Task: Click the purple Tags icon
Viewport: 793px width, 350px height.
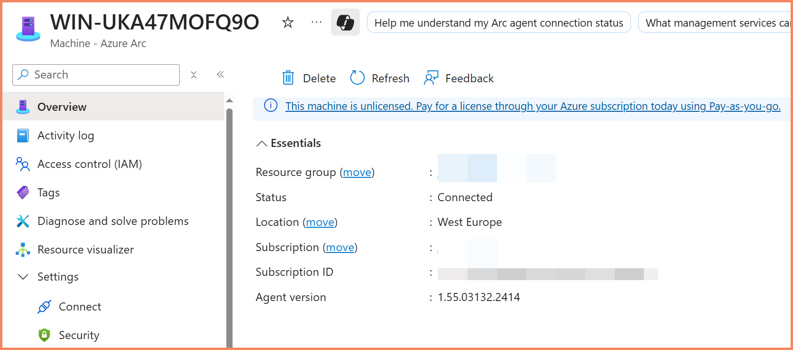Action: (22, 193)
